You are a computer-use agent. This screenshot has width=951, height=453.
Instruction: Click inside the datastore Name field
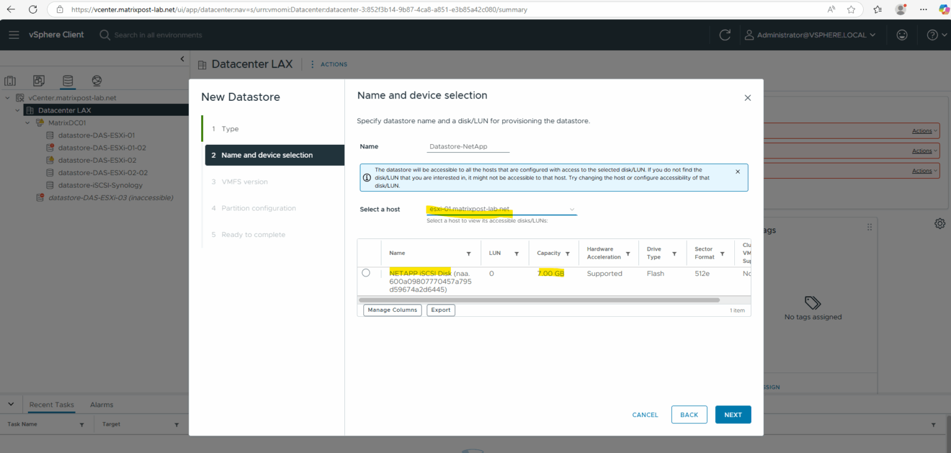click(467, 146)
